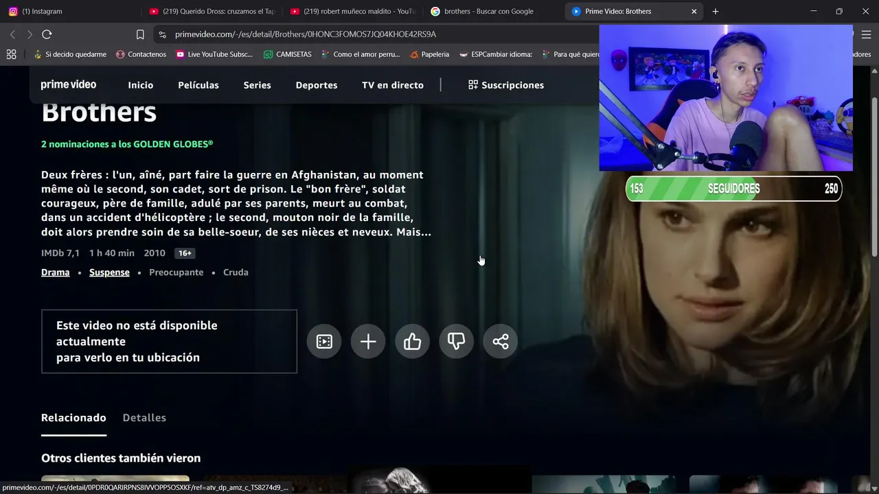Select the Detalles tab
Screen dimensions: 879x494
[144, 418]
